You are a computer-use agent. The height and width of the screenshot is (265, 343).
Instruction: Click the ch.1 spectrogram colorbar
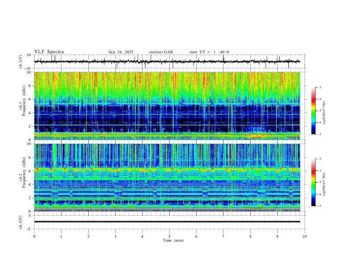(x=313, y=111)
